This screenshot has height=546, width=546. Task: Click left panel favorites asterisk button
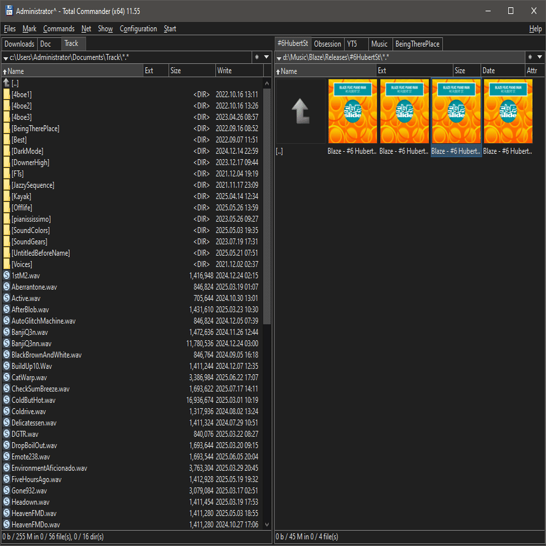256,57
